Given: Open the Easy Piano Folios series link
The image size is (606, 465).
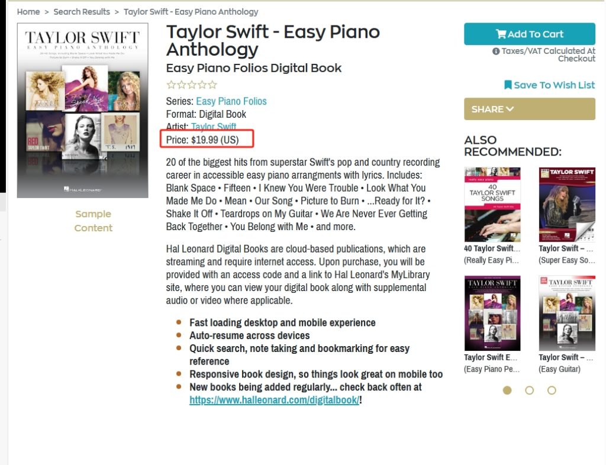Looking at the screenshot, I should [231, 101].
